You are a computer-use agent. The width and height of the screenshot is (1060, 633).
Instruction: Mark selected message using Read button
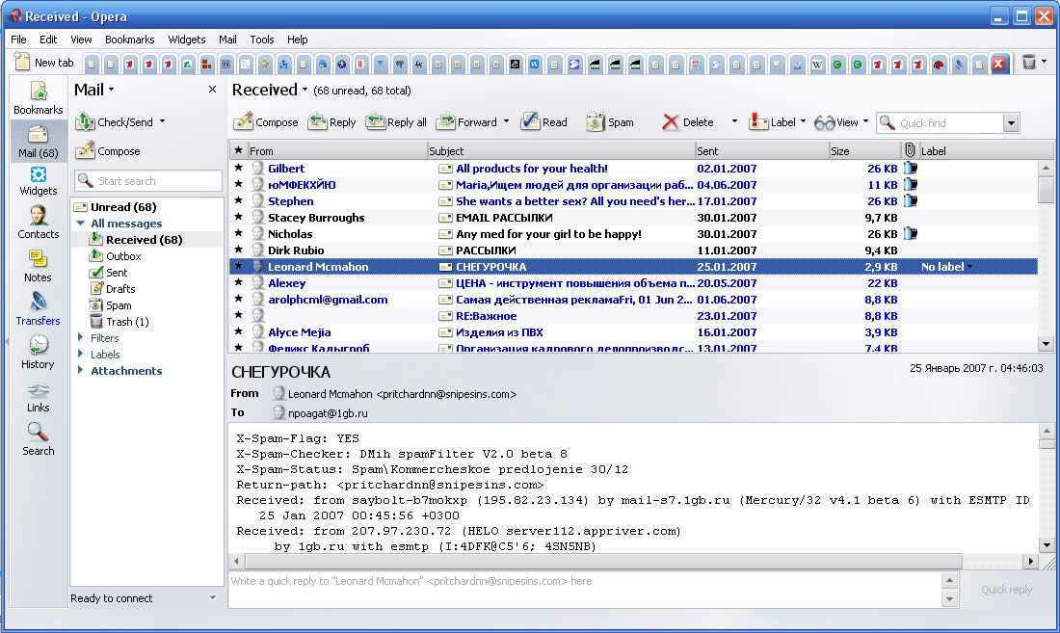[x=544, y=122]
